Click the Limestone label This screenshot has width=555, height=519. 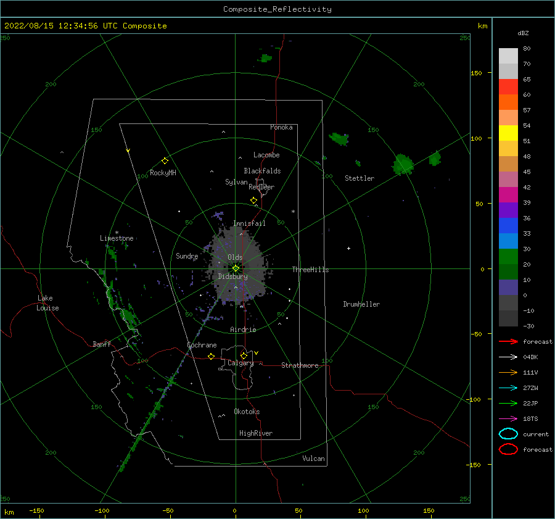117,238
